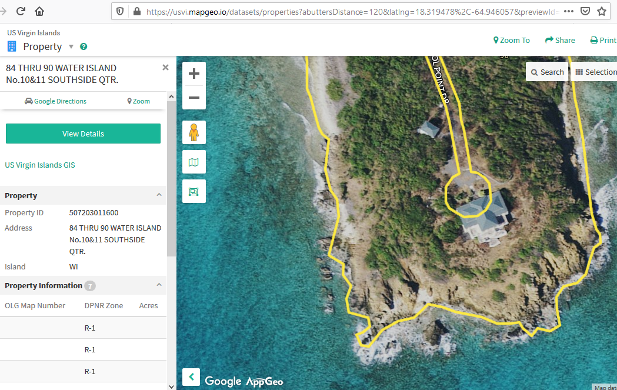Print the map
This screenshot has height=390, width=617.
click(x=603, y=40)
